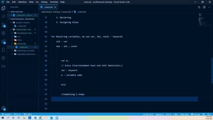Screen dimensions: 213x120
Task: Open the editor More Actions ellipsis
Action: click(x=209, y=7)
